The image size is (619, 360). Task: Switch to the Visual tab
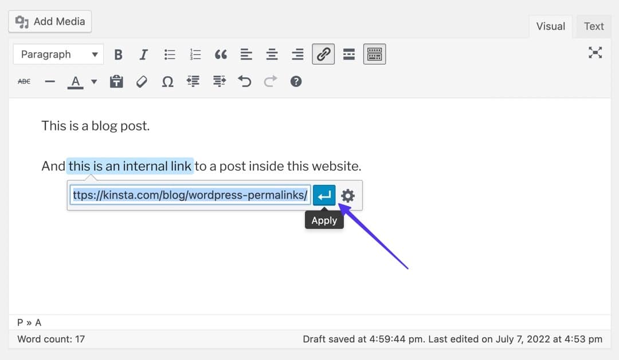click(x=550, y=26)
